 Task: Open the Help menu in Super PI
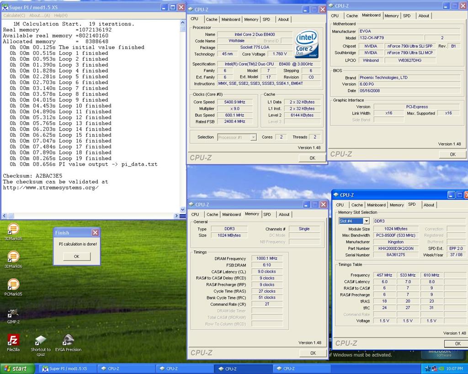coord(61,15)
